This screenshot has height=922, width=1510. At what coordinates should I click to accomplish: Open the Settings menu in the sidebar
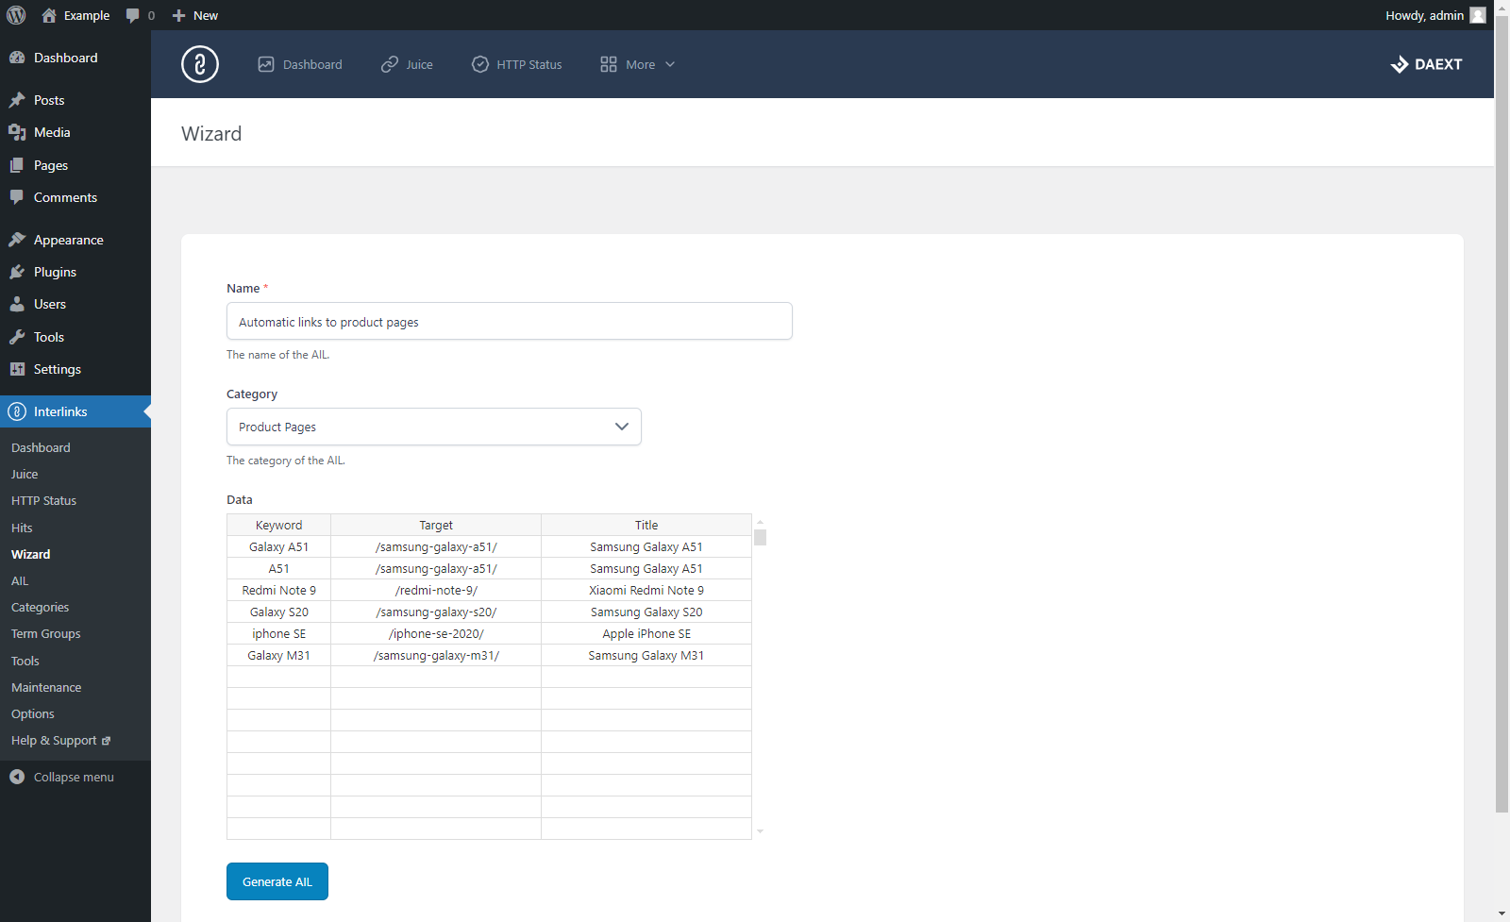pyautogui.click(x=57, y=369)
